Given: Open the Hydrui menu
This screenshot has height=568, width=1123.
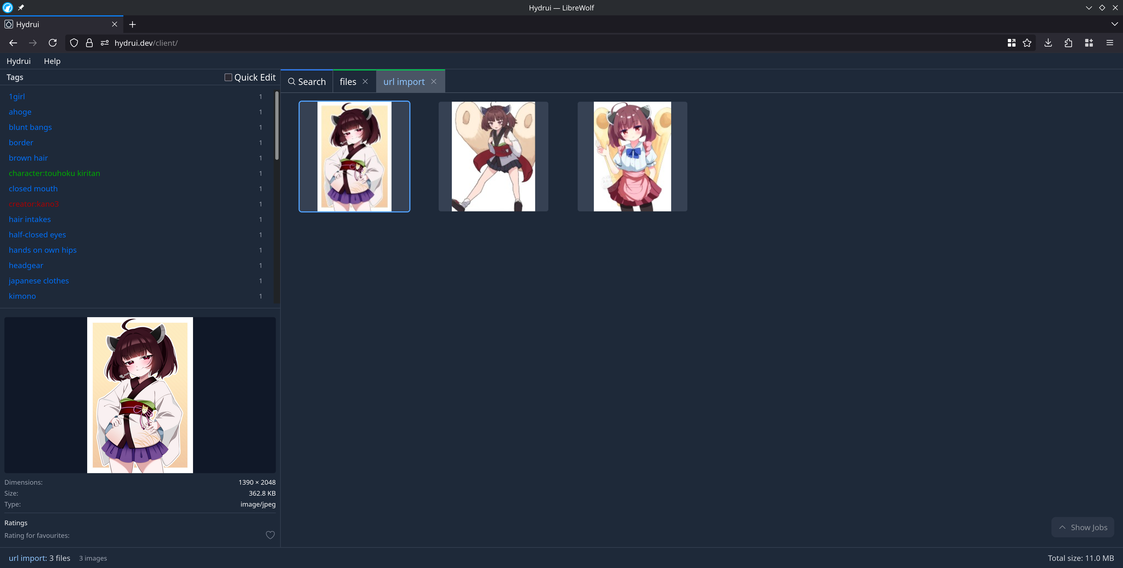Looking at the screenshot, I should 18,61.
